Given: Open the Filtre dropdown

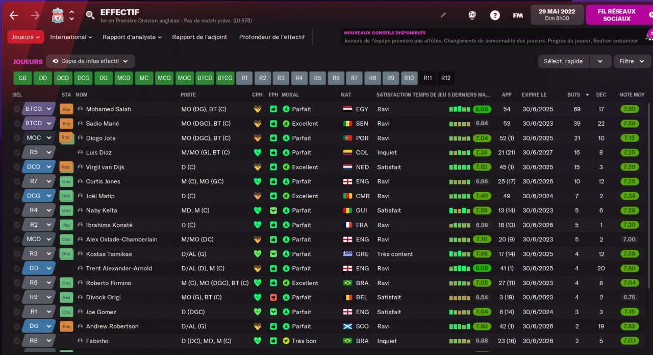Looking at the screenshot, I should [632, 61].
